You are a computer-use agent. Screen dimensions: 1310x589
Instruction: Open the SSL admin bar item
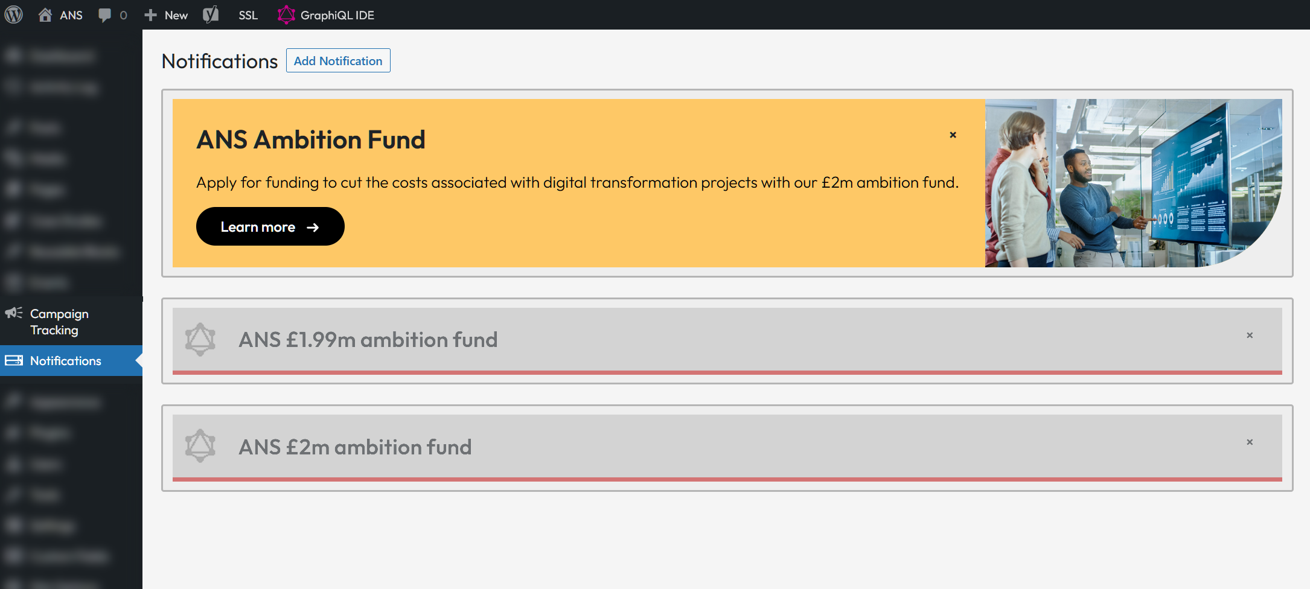(248, 15)
